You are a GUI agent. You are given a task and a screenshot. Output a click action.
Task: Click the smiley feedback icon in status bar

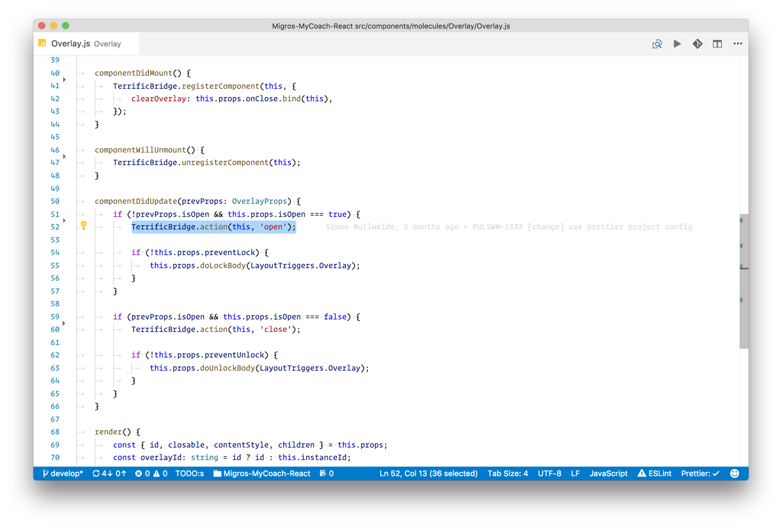click(x=734, y=474)
